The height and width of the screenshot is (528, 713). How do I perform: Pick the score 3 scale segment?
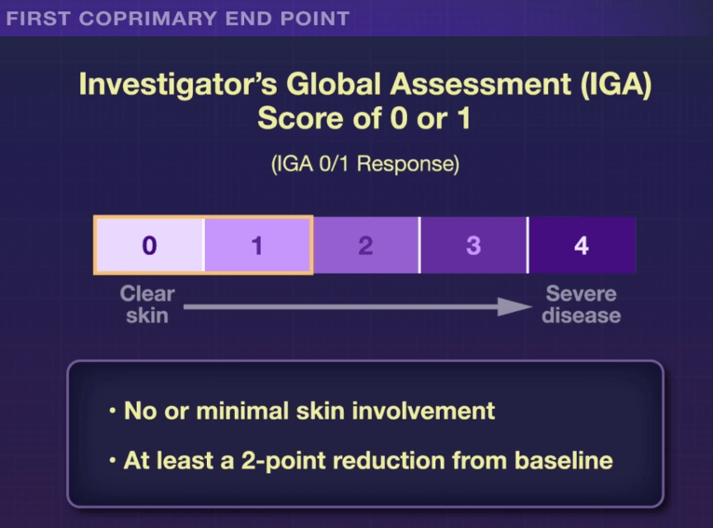pos(473,246)
